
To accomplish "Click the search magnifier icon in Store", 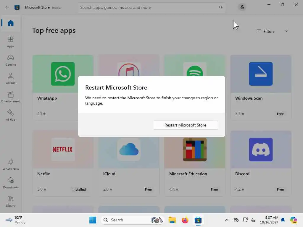I will click(x=221, y=7).
